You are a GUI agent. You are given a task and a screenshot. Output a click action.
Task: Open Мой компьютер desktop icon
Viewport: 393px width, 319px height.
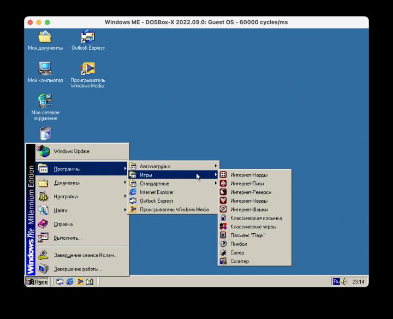45,72
